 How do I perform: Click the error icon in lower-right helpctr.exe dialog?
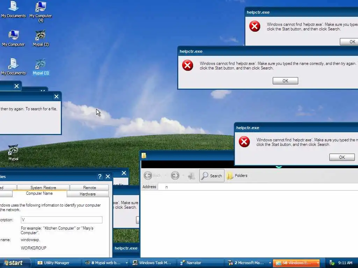244,142
